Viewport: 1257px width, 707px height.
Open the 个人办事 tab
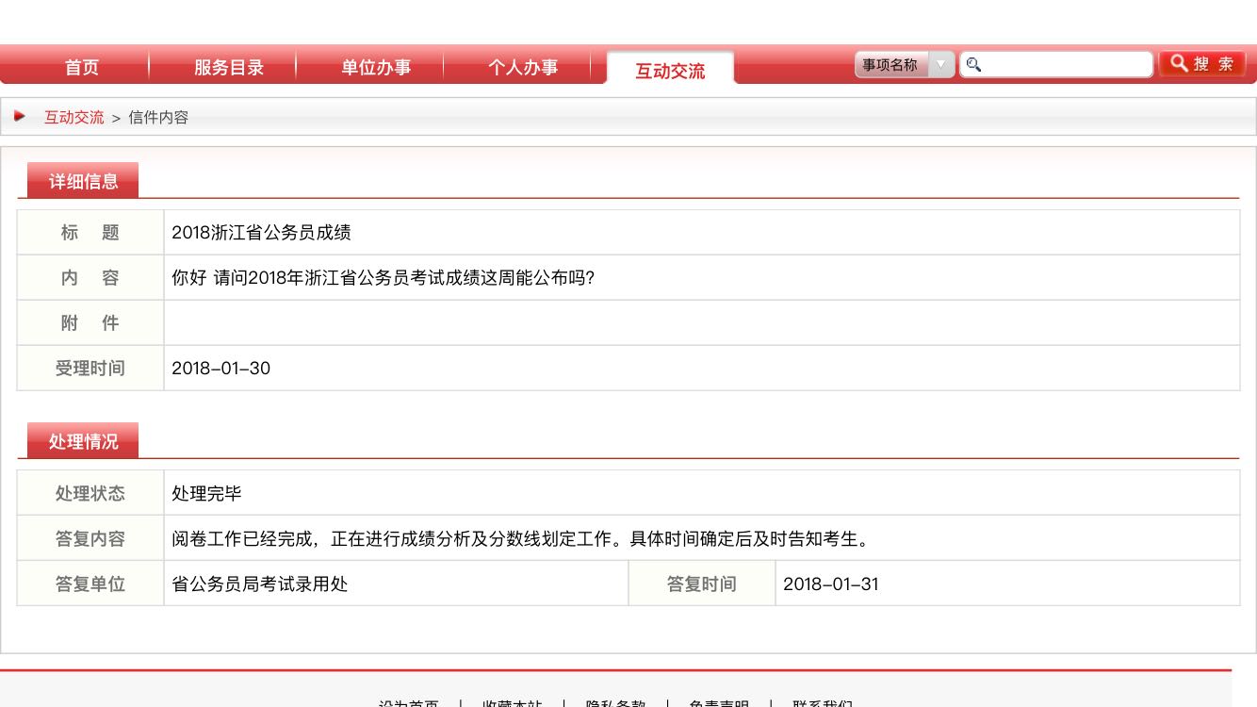pyautogui.click(x=523, y=67)
